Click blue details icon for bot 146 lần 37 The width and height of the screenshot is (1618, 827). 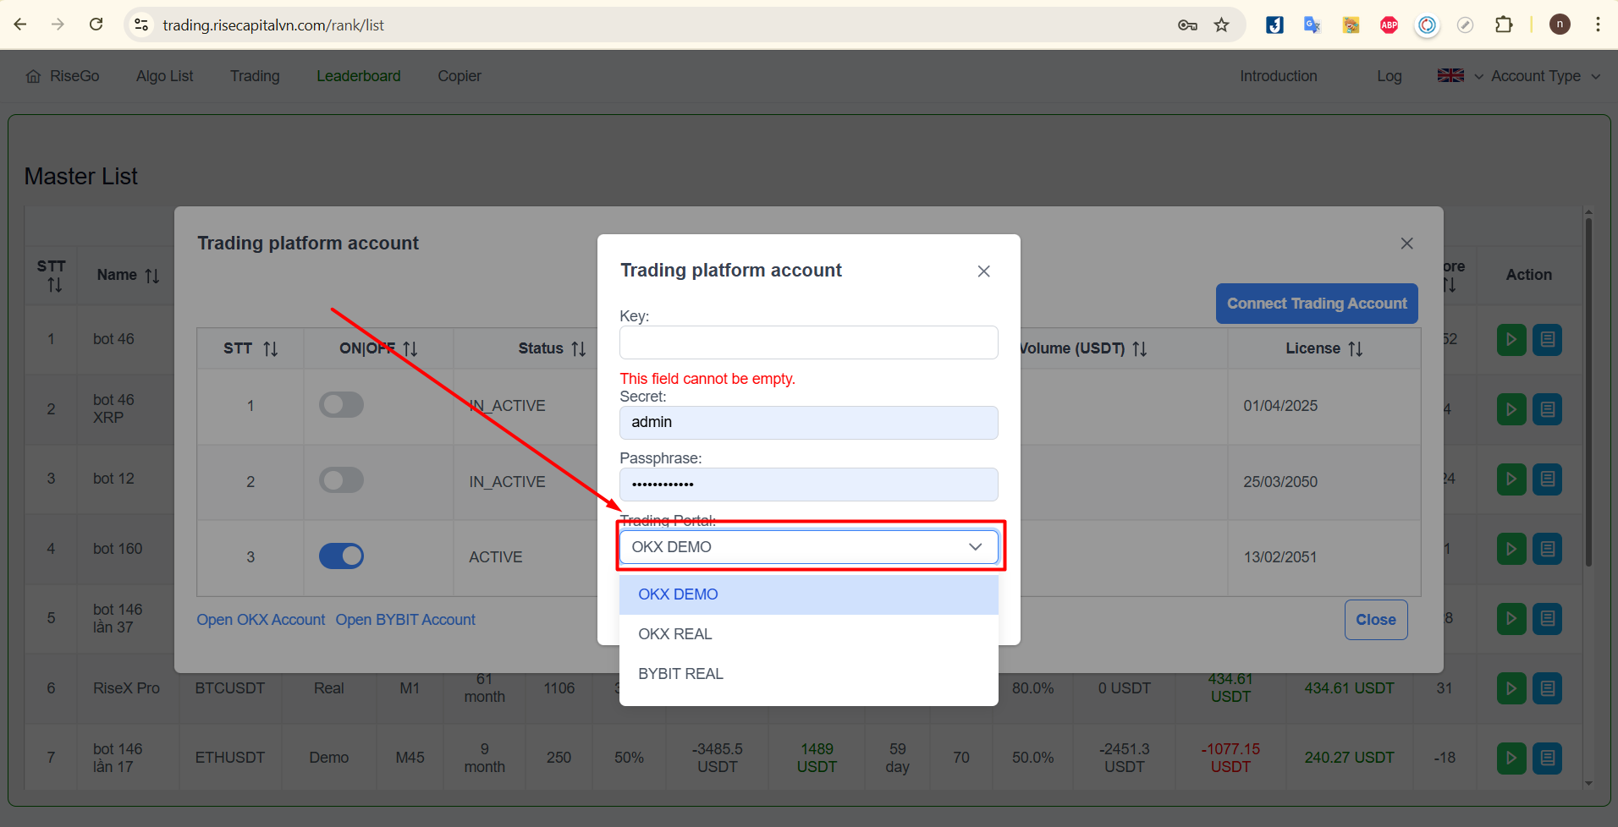[x=1548, y=619]
